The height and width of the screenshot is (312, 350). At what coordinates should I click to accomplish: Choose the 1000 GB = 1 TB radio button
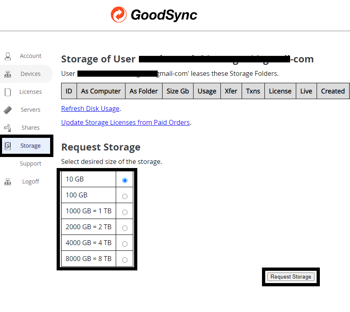[125, 212]
